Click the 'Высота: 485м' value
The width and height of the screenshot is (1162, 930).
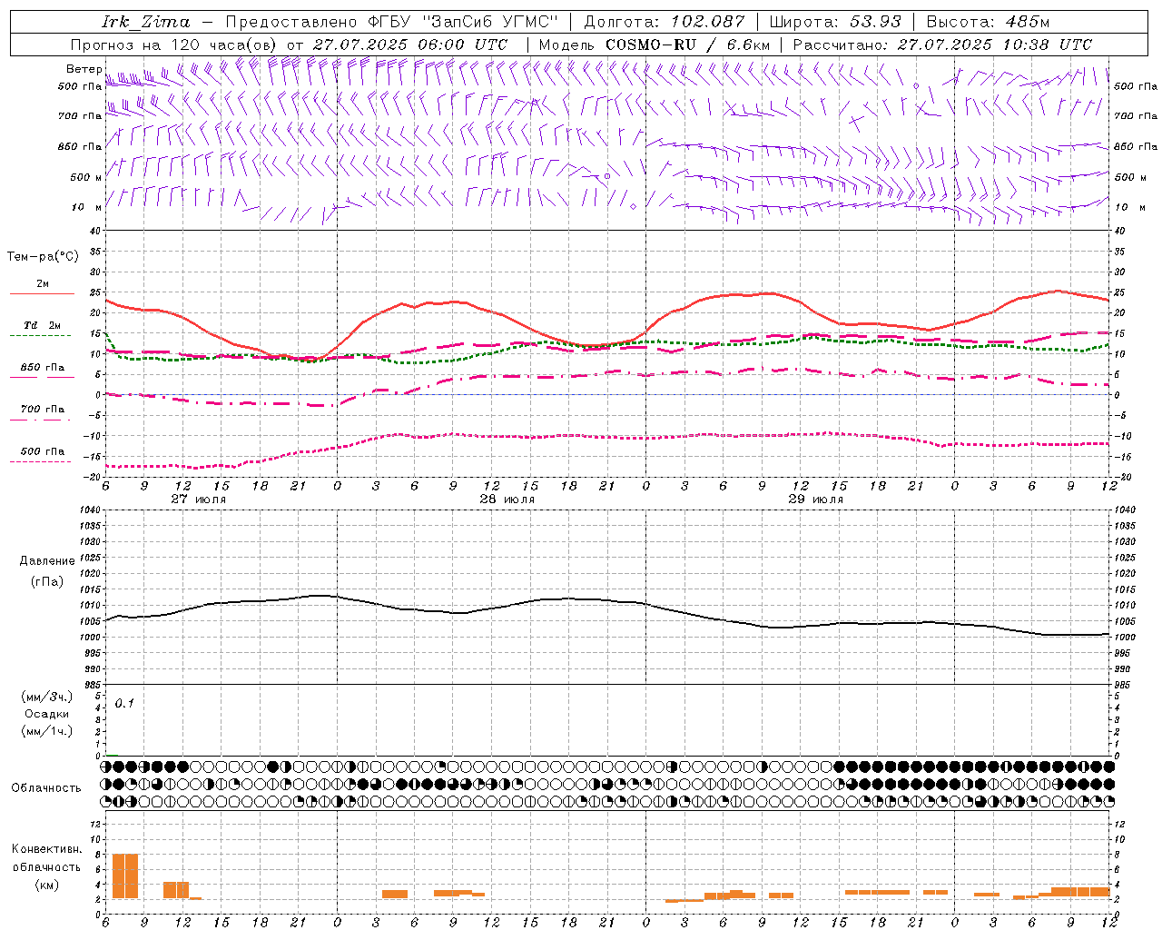click(986, 22)
